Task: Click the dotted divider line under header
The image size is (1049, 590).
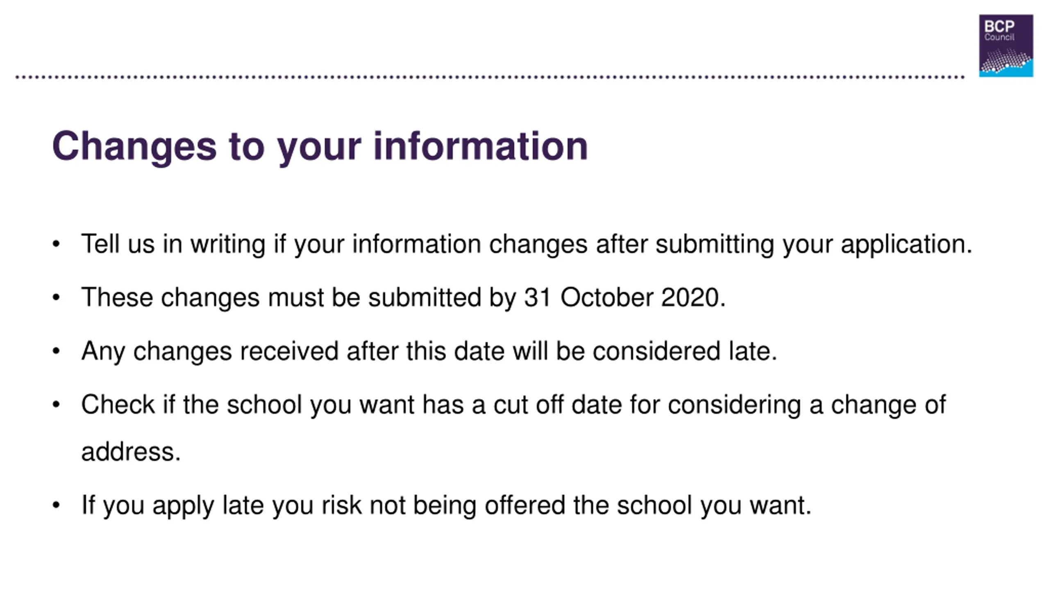Action: pos(490,77)
